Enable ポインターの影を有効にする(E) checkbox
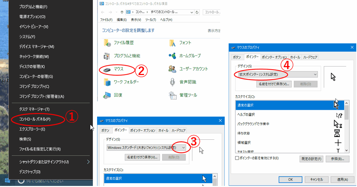The height and width of the screenshot is (187, 357). point(237,158)
